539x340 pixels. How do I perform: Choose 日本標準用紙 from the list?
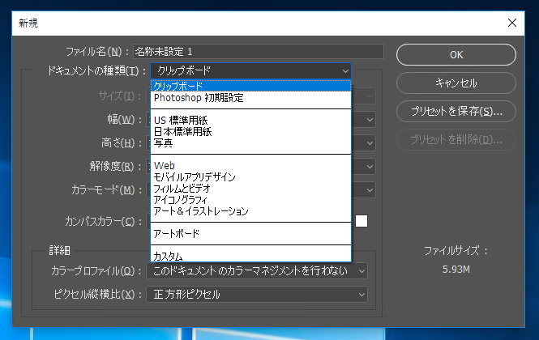coord(251,131)
